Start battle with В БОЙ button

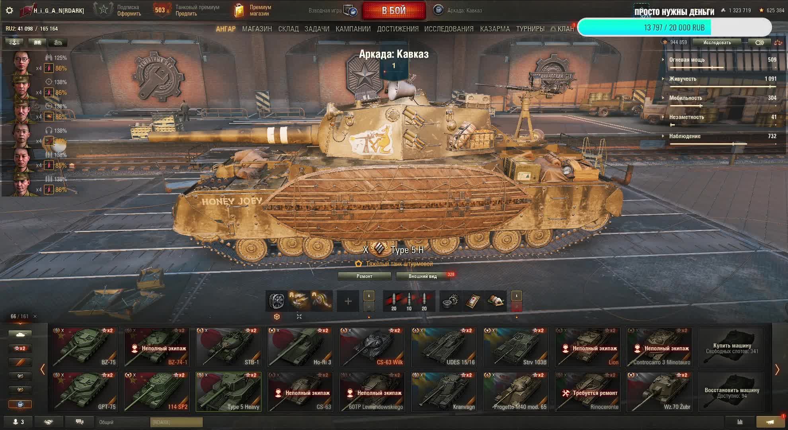[x=394, y=11]
